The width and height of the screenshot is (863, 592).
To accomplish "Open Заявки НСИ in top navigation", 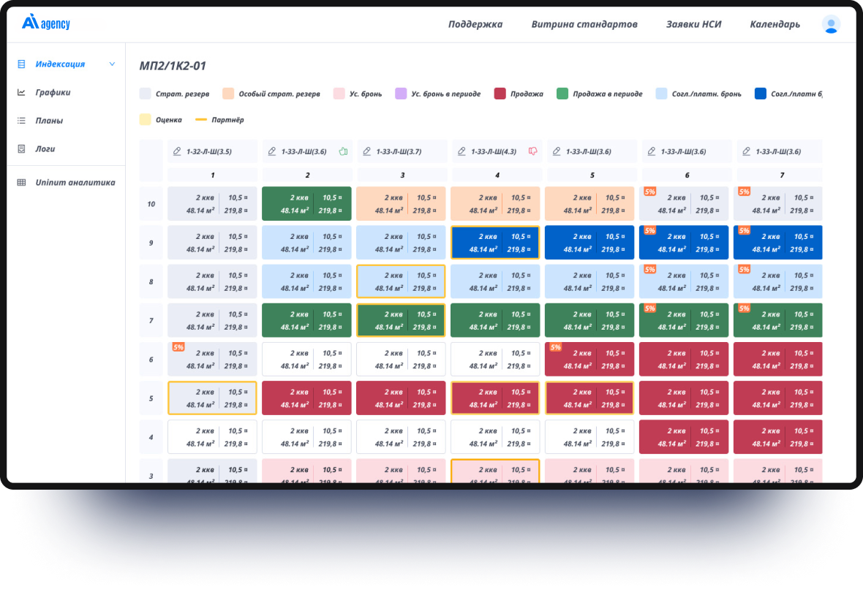I will (693, 24).
